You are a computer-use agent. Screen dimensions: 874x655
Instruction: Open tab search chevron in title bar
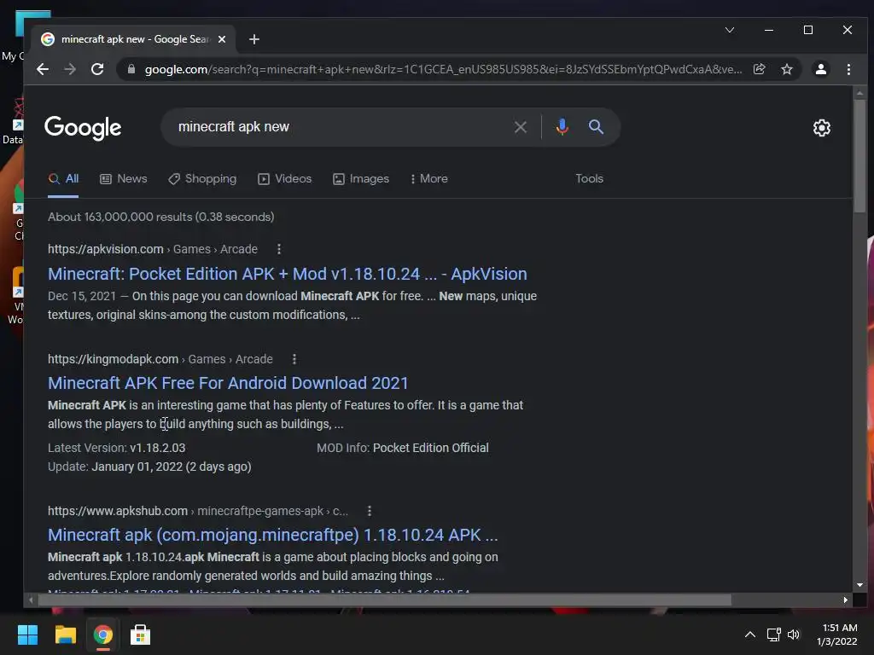(730, 30)
